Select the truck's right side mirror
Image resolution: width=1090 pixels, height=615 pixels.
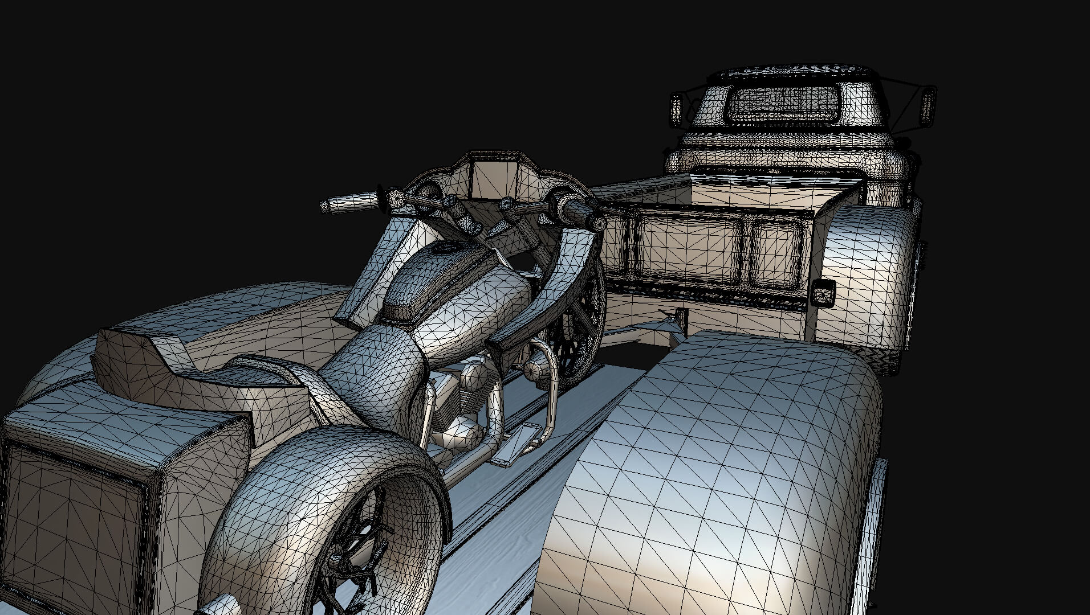pyautogui.click(x=929, y=106)
